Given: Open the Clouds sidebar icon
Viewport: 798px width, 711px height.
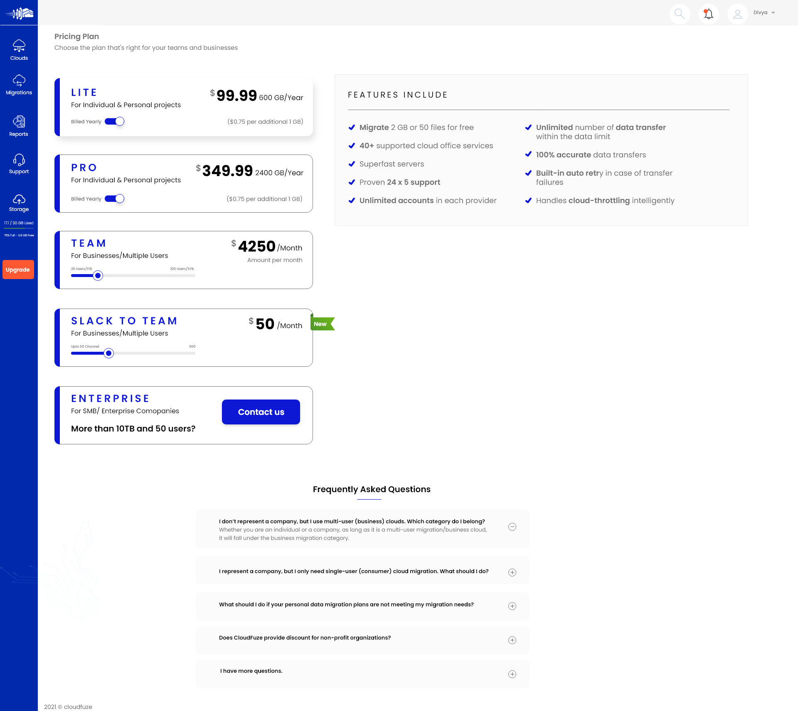Looking at the screenshot, I should pyautogui.click(x=19, y=46).
